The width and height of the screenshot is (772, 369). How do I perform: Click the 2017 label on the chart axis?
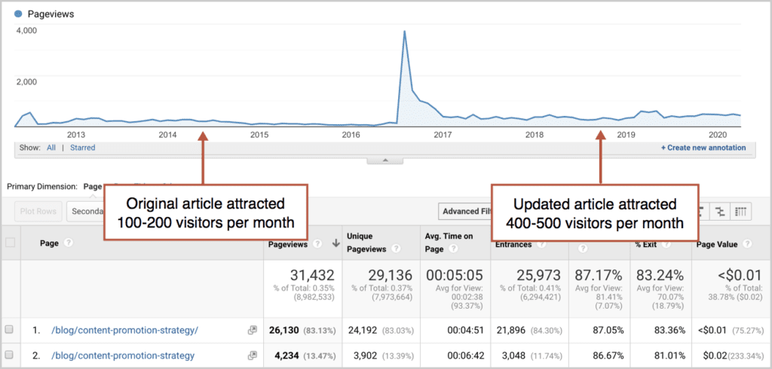[x=442, y=134]
